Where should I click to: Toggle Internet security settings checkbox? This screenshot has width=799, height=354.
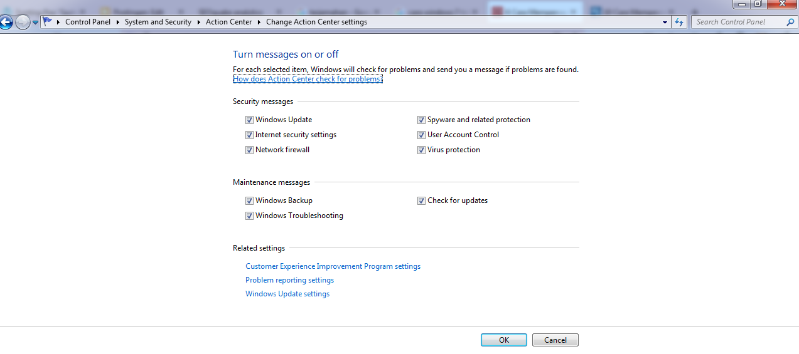tap(249, 135)
